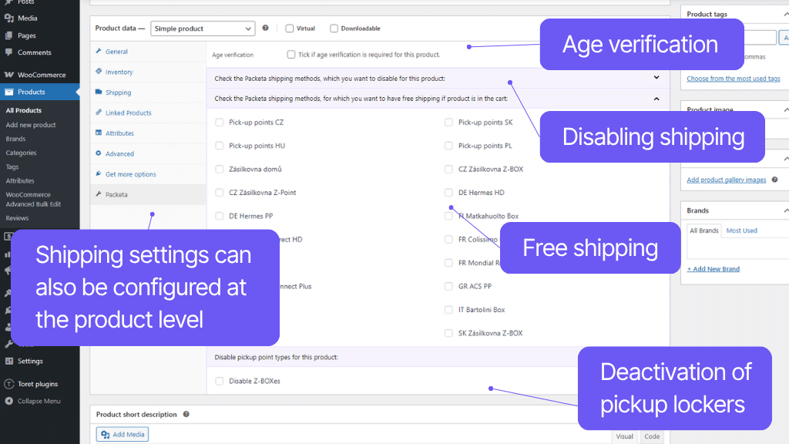This screenshot has height=444, width=789.
Task: Click the Attributes tab icon
Action: (99, 133)
